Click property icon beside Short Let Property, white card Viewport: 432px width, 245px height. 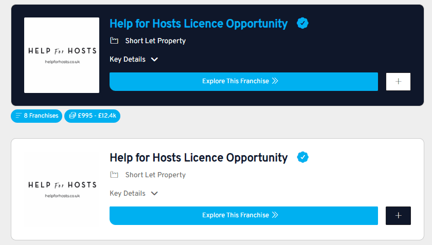114,175
